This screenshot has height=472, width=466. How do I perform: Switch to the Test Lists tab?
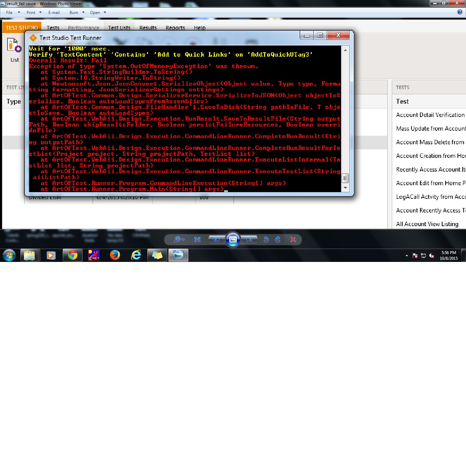(119, 28)
